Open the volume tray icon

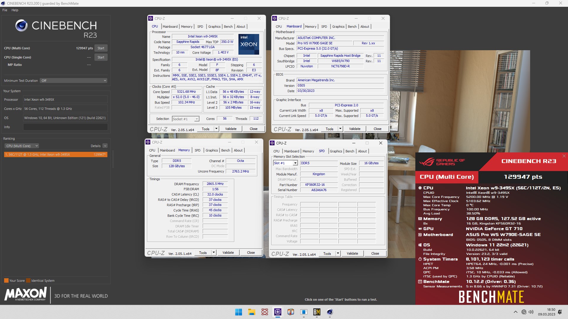tap(531, 312)
